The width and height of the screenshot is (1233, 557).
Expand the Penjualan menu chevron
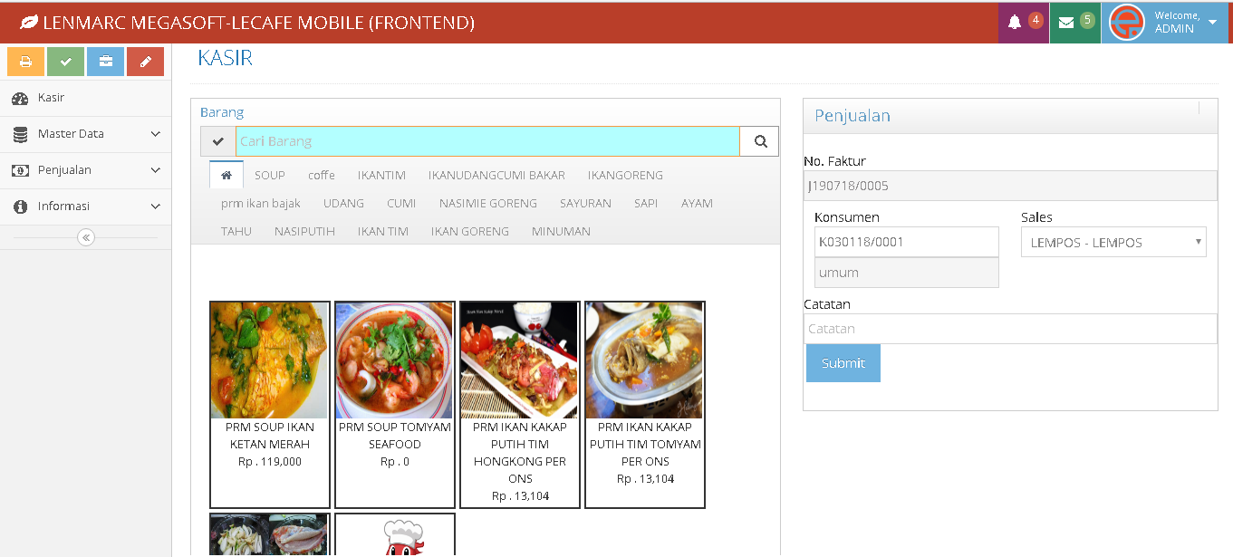tap(155, 170)
